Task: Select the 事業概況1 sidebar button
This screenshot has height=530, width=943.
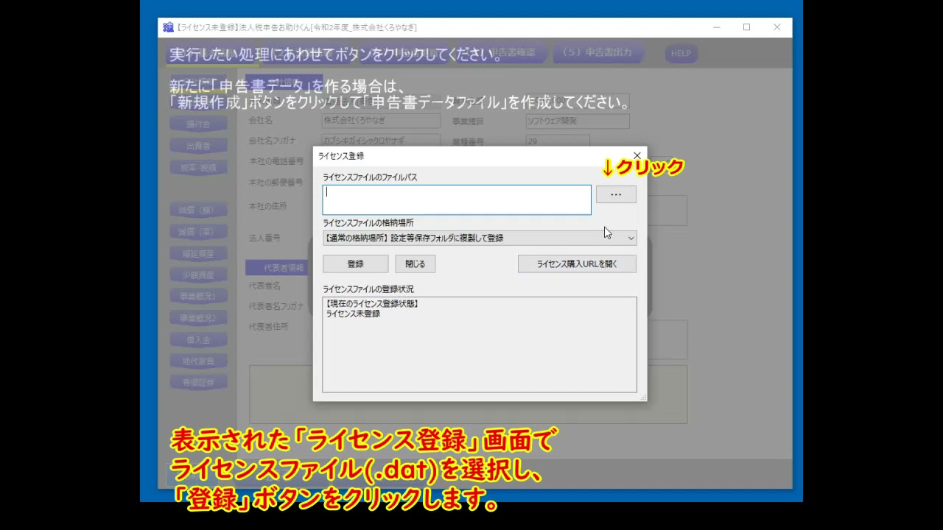Action: pos(198,297)
